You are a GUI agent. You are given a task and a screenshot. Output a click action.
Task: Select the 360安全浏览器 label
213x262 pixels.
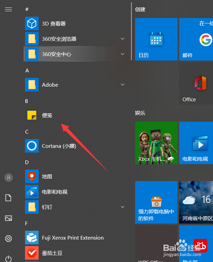(x=59, y=39)
